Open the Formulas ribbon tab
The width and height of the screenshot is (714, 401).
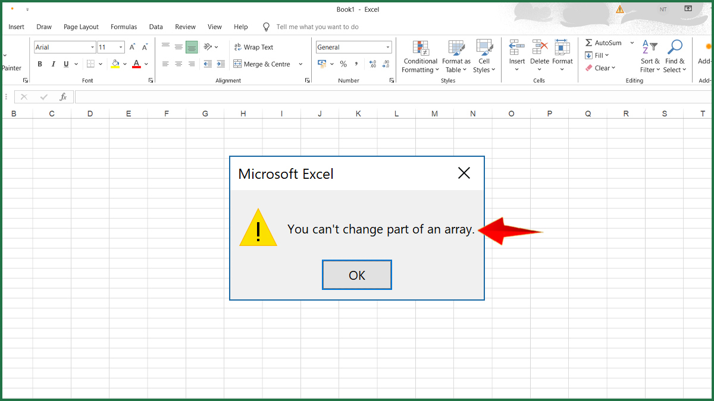click(124, 27)
